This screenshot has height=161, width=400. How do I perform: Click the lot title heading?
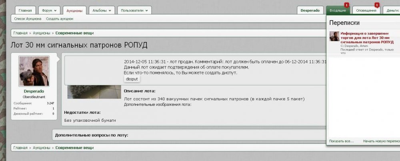coord(79,45)
